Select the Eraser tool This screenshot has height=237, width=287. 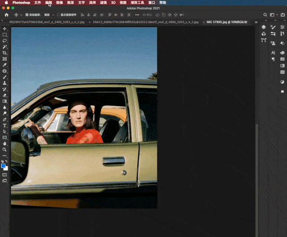(x=4, y=95)
